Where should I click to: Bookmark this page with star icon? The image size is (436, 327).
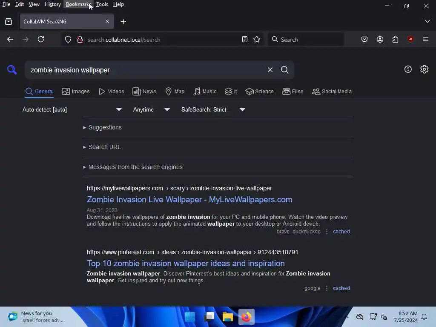point(257,40)
